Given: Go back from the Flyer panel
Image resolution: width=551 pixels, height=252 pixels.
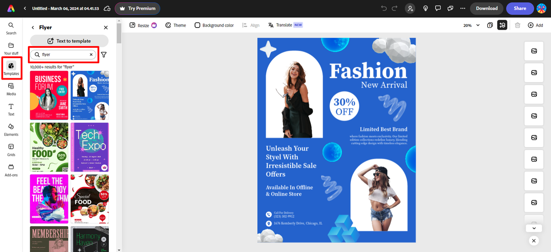Looking at the screenshot, I should click(33, 28).
